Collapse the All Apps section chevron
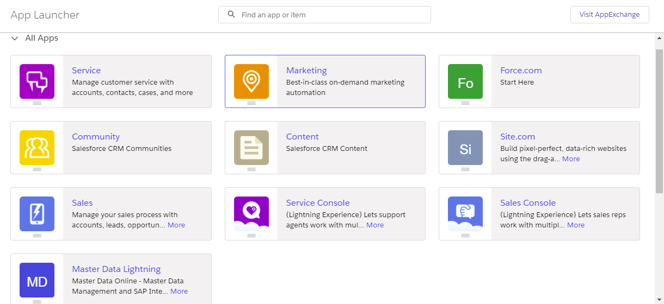This screenshot has width=664, height=304. pos(15,39)
